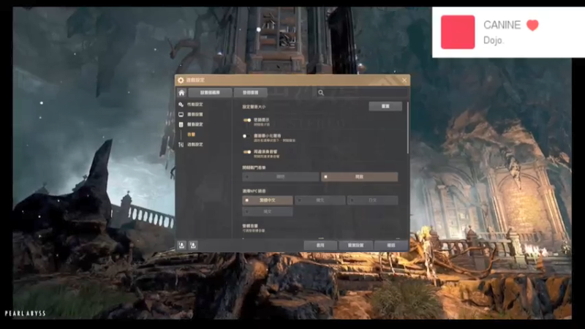The image size is (585, 329).
Task: Click the red square avatar next to CANINE
Action: (458, 32)
